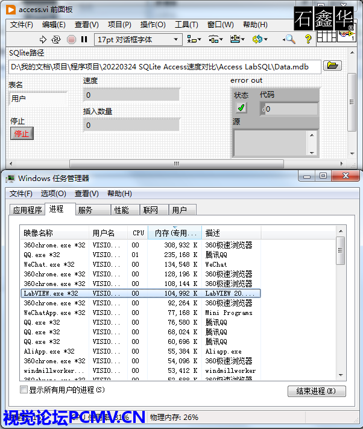Click the Search magnifier icon
The image size is (363, 429).
tap(289, 39)
